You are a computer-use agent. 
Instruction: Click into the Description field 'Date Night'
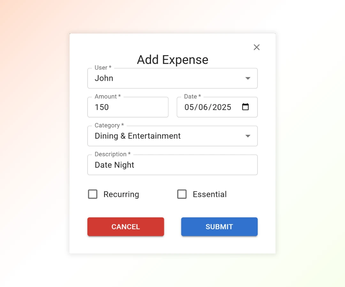click(172, 165)
